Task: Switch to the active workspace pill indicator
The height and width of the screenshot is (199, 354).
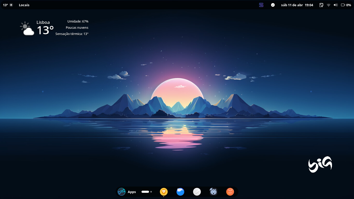Action: tap(145, 192)
